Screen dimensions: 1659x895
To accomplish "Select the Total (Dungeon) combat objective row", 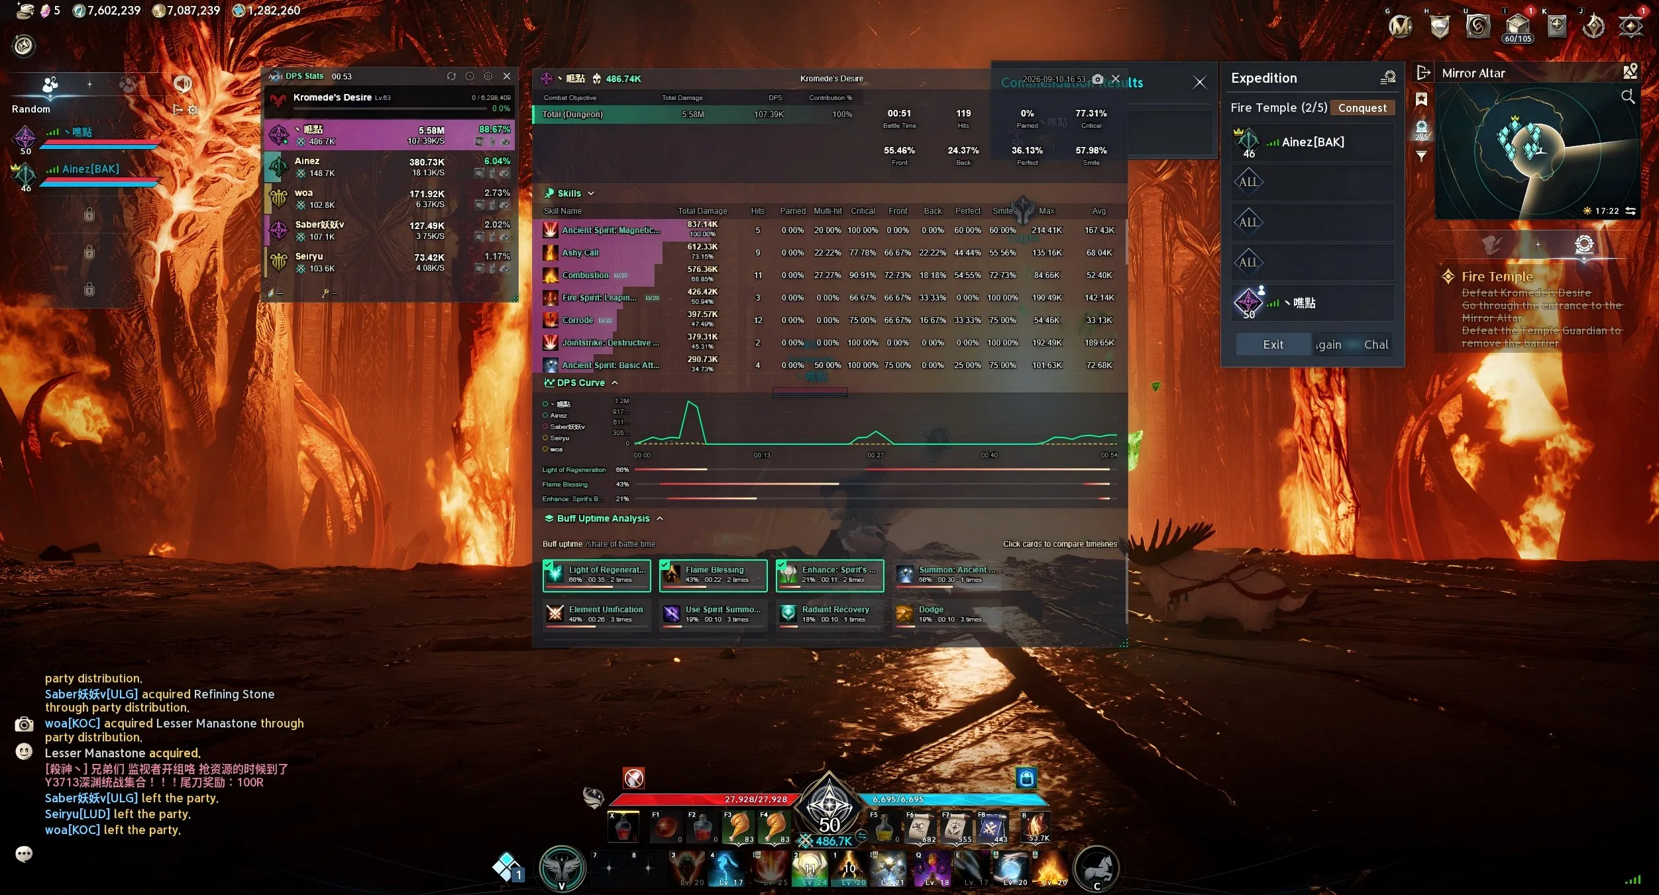I will [698, 115].
